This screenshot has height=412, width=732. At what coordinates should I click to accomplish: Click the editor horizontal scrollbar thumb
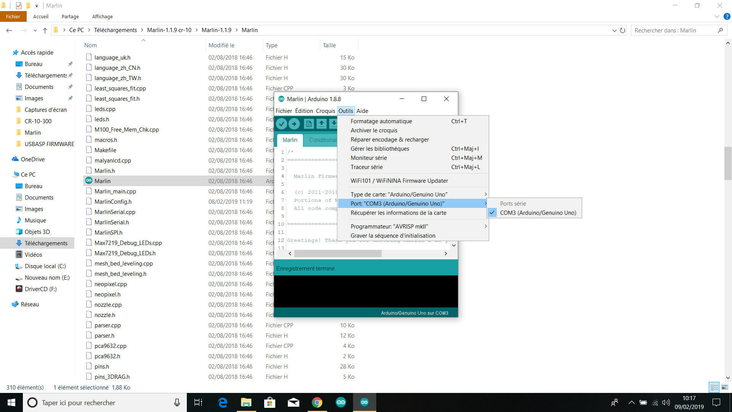(x=338, y=254)
